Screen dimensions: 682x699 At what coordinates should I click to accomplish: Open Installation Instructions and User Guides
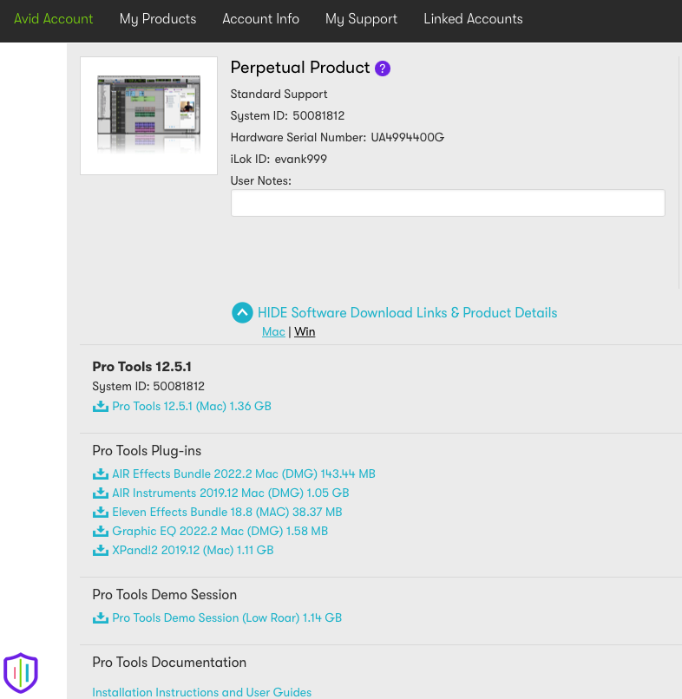[x=201, y=692]
